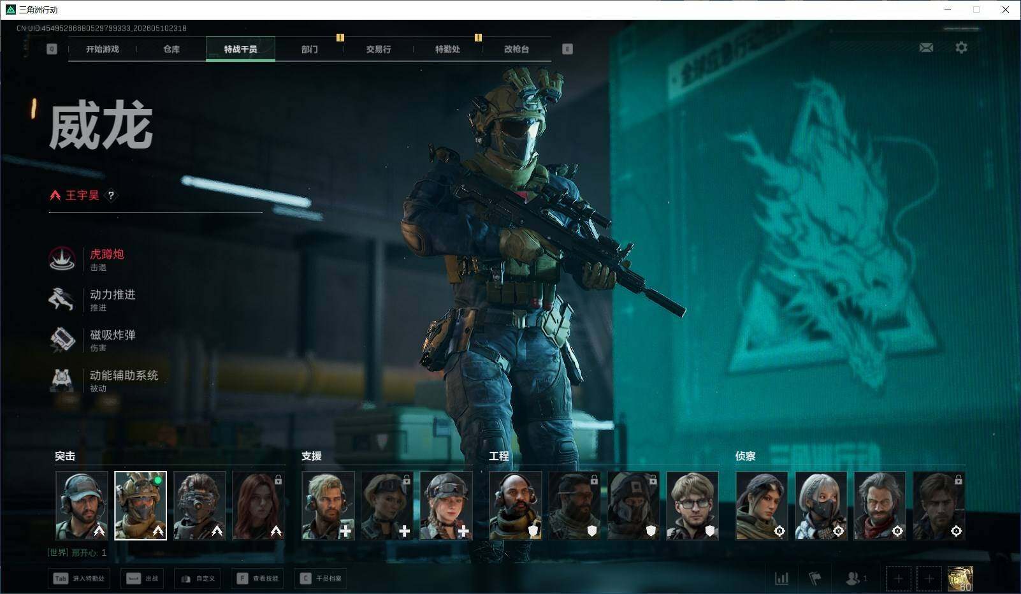Click the world chat message 那开心
Image resolution: width=1021 pixels, height=594 pixels.
click(77, 553)
